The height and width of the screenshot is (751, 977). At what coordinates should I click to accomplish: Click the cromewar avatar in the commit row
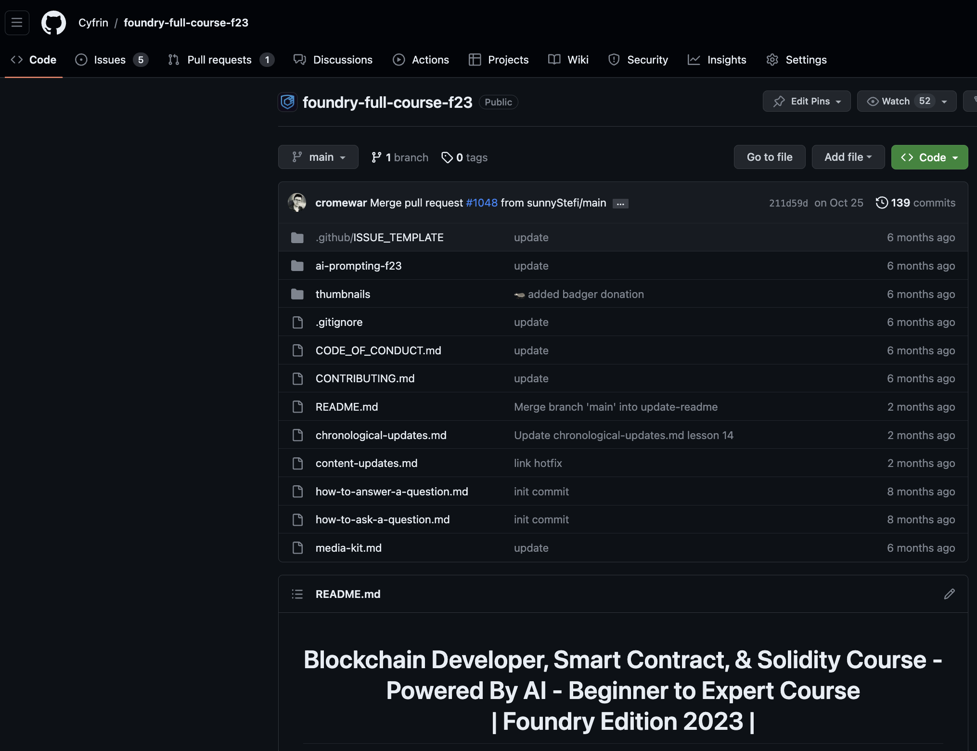[297, 203]
